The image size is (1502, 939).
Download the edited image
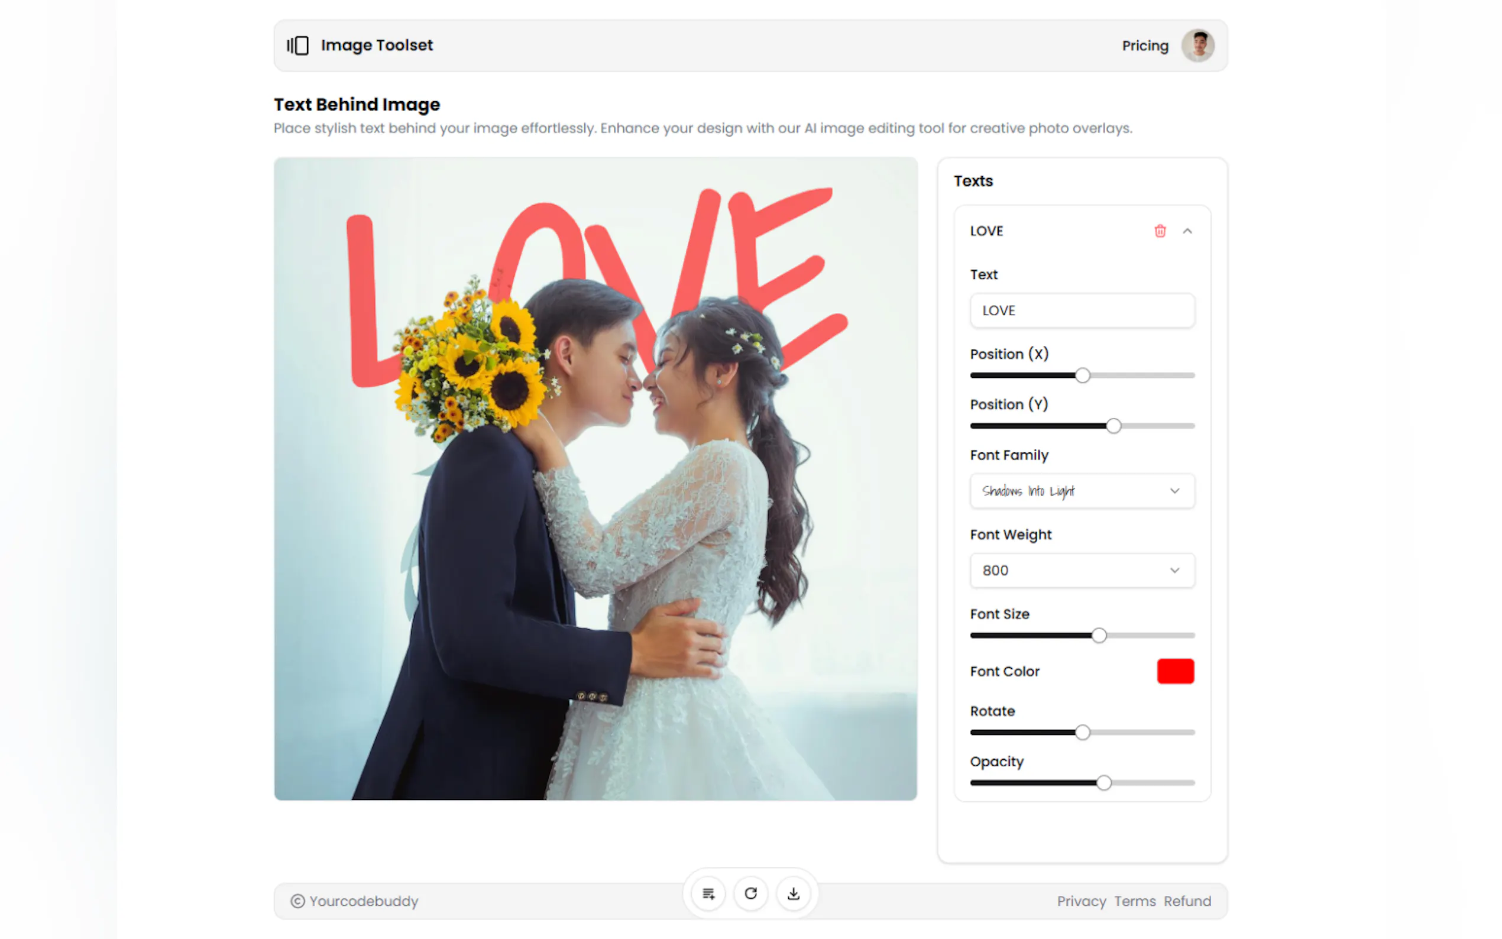793,893
